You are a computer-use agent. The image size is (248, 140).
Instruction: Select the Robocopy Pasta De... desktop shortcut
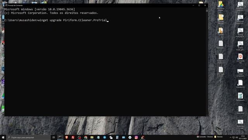[x=240, y=6]
